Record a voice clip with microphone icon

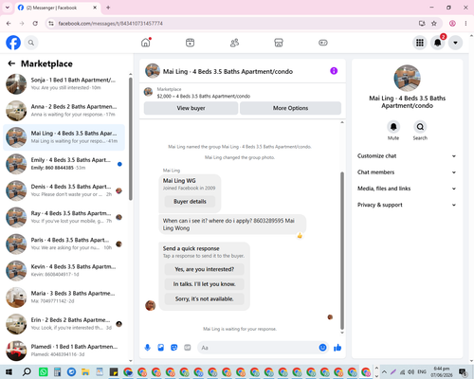(147, 348)
